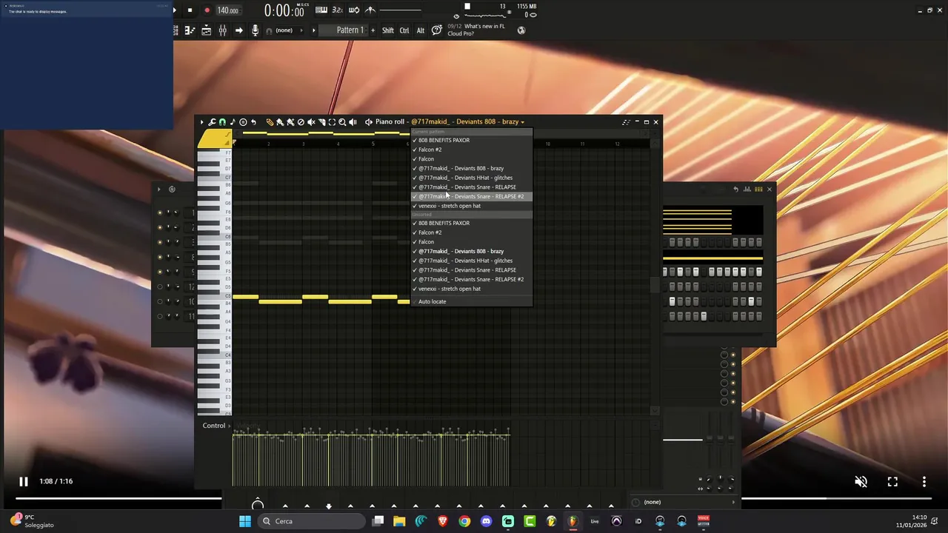Toggle Deviants HHat - glitches under Current pattern
The image size is (948, 533).
[471, 178]
